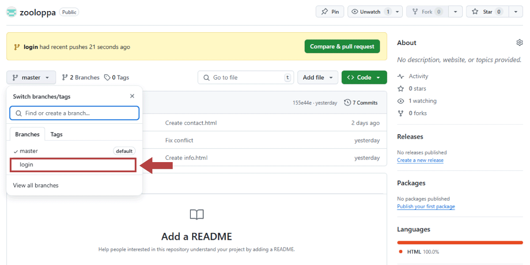Click the 2 Branches link icon

pos(65,77)
